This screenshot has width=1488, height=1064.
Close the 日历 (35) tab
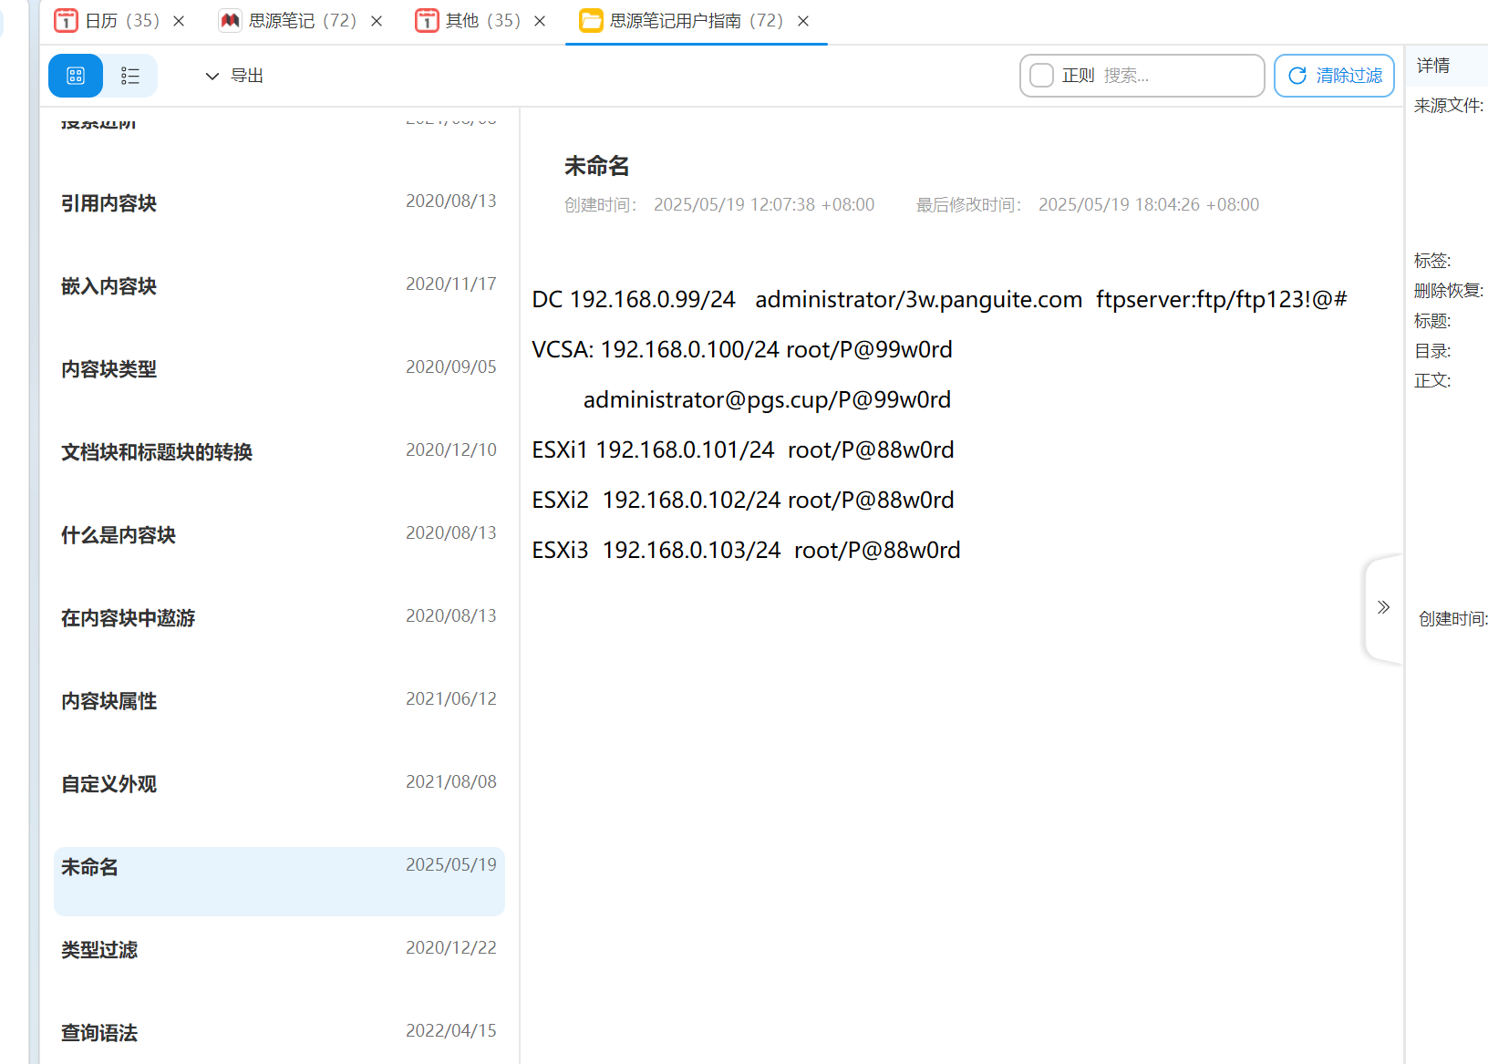179,21
